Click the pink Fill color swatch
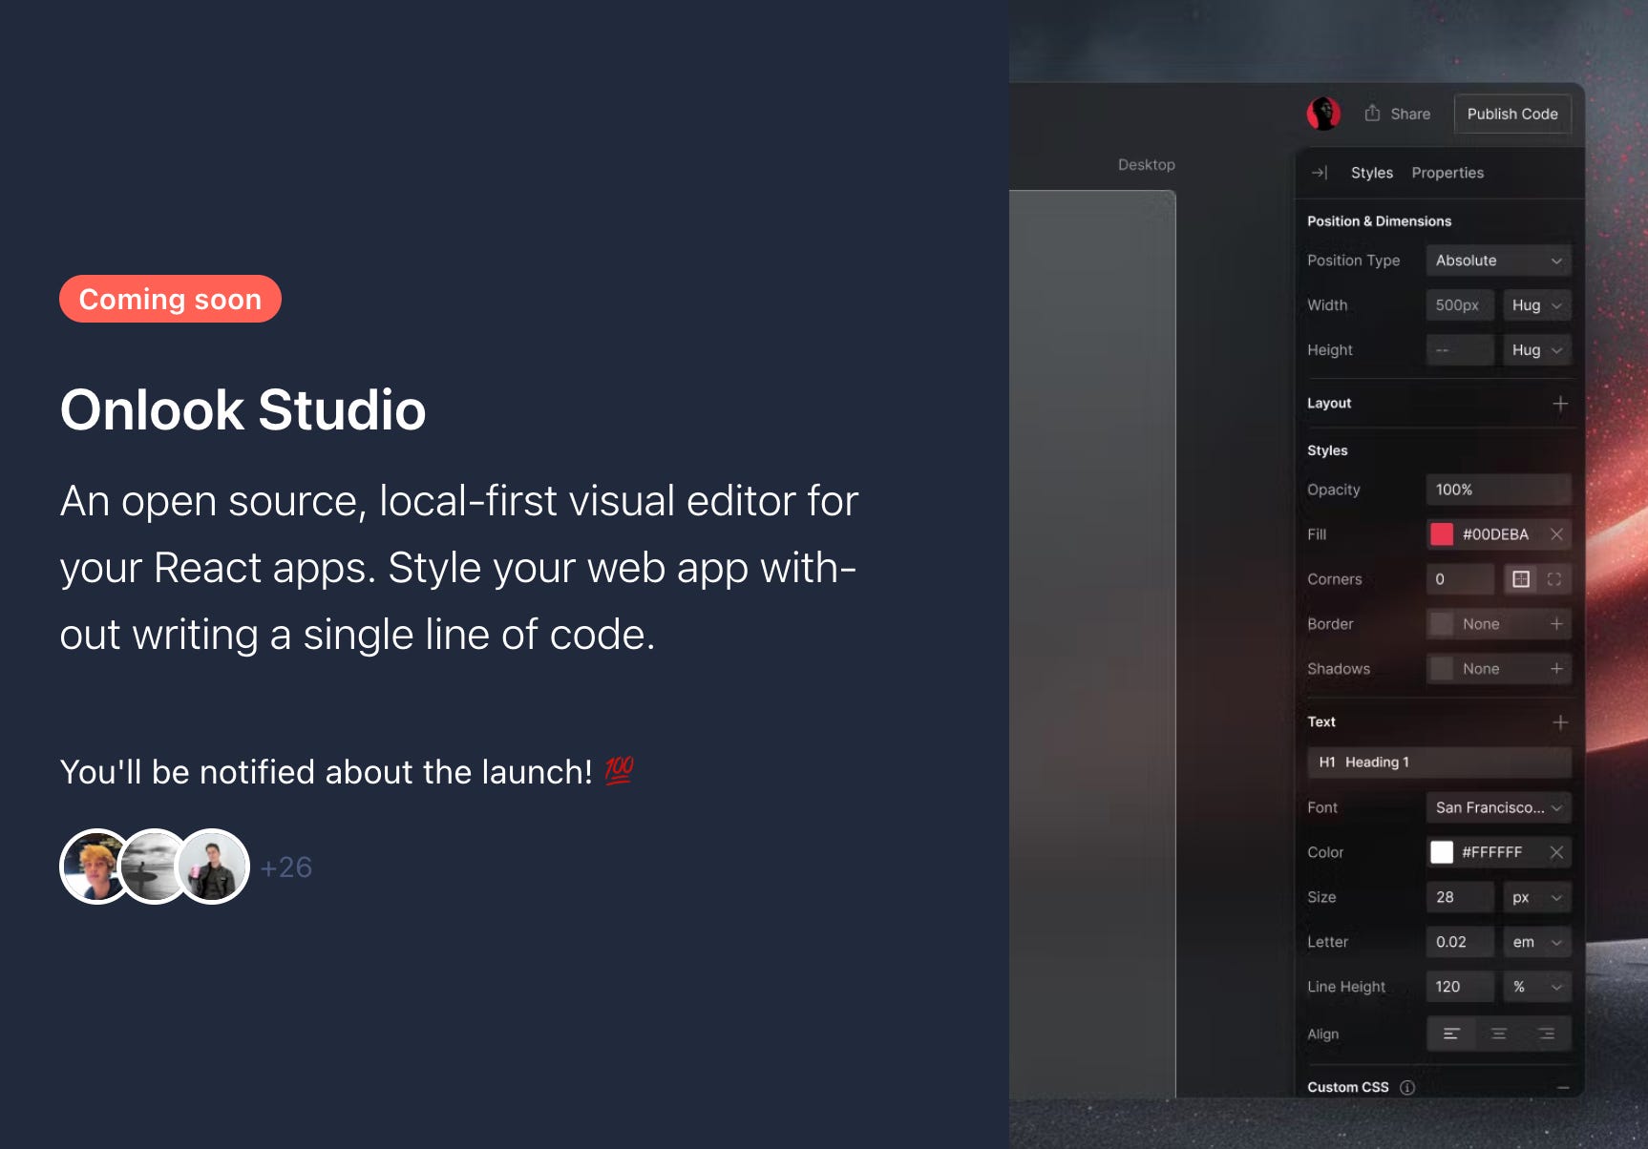 tap(1442, 534)
